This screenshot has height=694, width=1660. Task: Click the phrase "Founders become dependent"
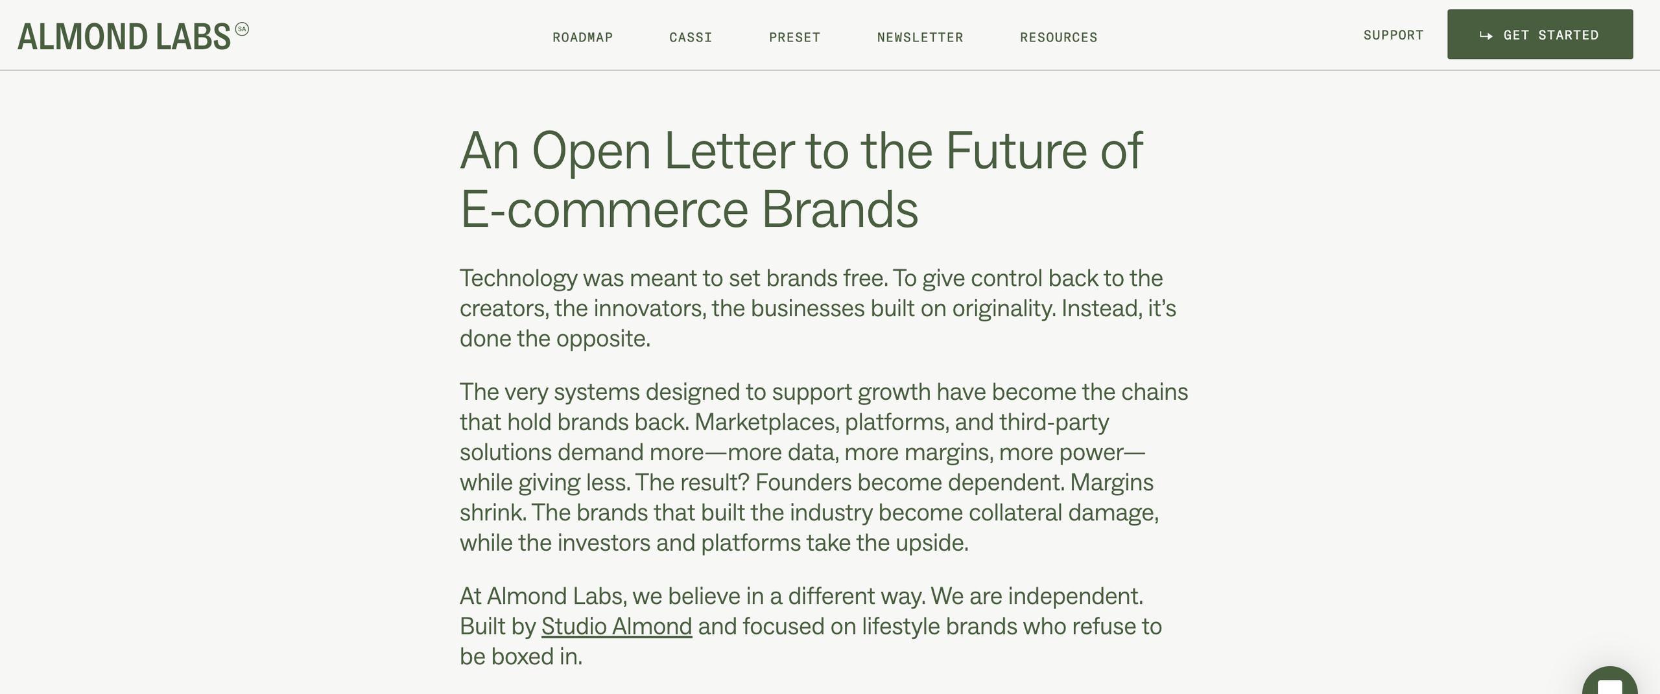909,482
